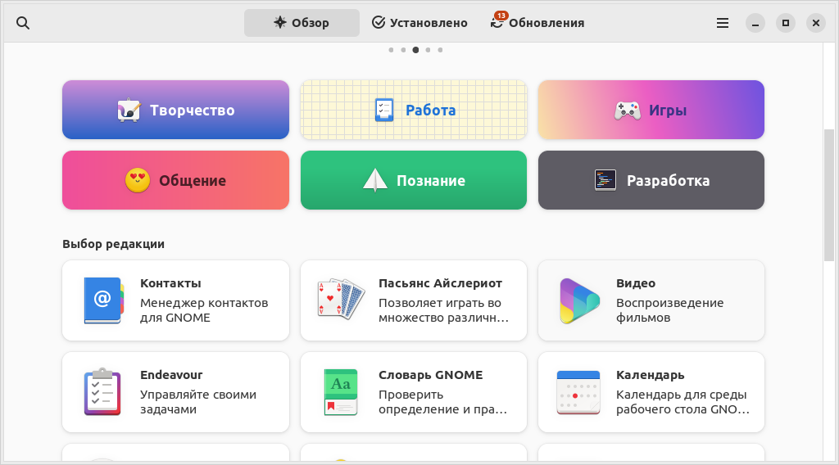Open the search magnifier icon
Screen dimensions: 839x465
(22, 23)
